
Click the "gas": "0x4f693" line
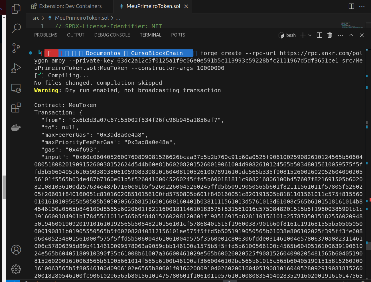click(x=70, y=150)
